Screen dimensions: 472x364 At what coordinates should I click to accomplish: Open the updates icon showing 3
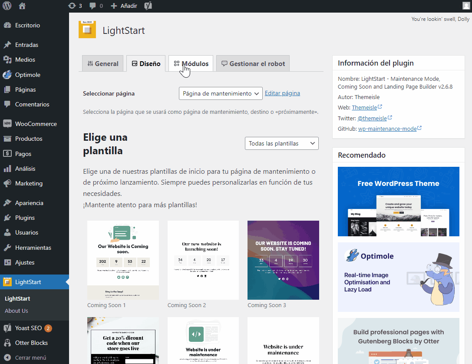coord(75,6)
